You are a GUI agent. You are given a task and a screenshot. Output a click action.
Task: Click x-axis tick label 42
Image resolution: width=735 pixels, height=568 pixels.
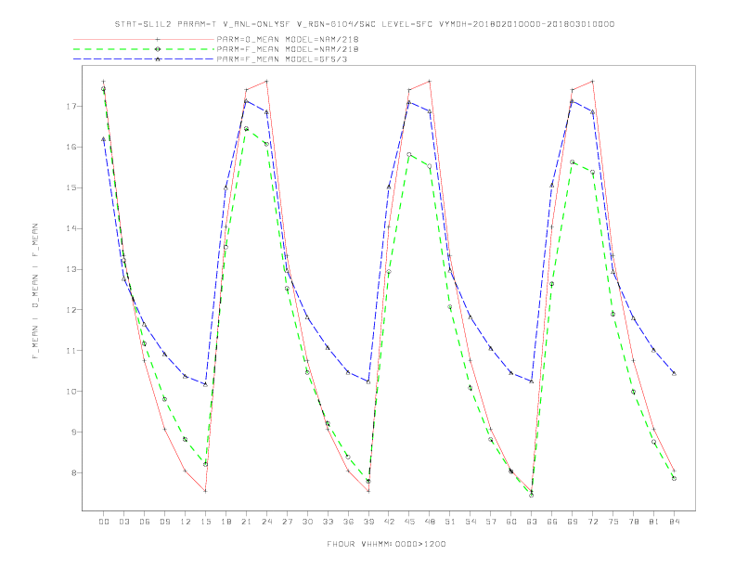click(389, 522)
